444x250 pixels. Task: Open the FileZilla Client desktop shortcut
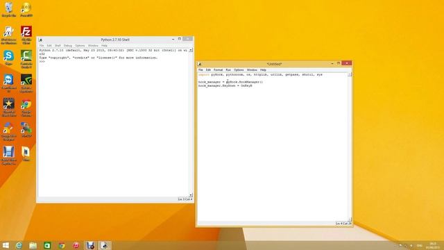26,35
